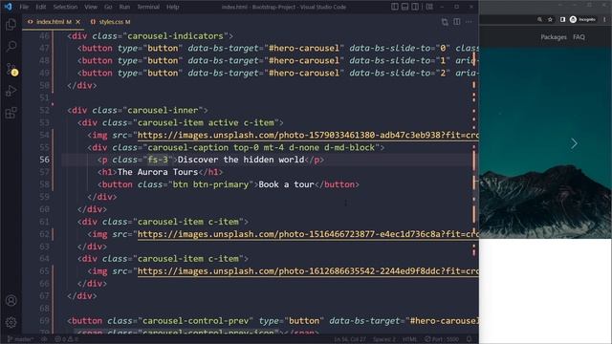Click browser zoom magnifier icon
The image size is (612, 344).
click(539, 19)
